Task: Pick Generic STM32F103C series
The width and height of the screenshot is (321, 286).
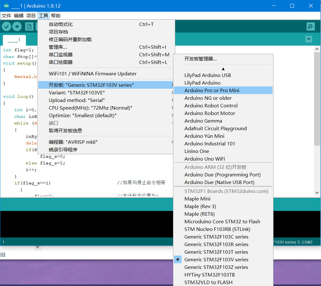Action: [x=223, y=237]
